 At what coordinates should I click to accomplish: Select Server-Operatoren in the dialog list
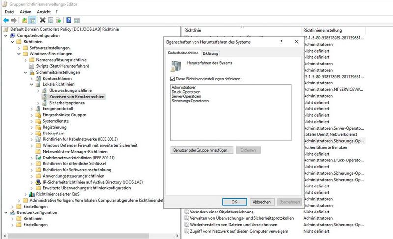187,96
